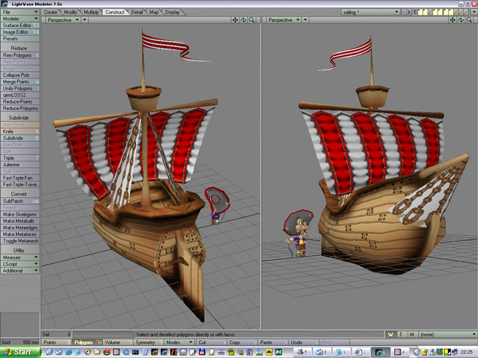Viewport: 478px width, 358px height.
Task: Click Make Metaballs
Action: (20, 221)
